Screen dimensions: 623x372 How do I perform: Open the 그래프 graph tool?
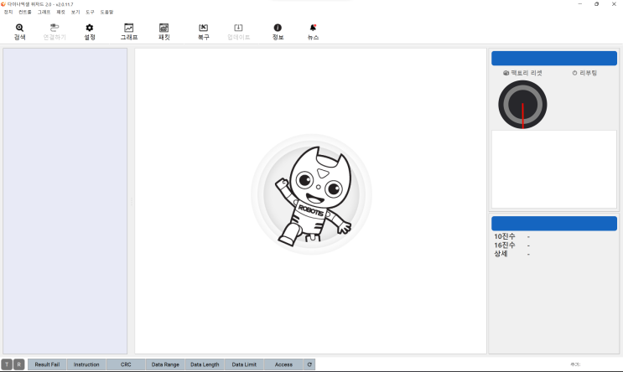[x=129, y=32]
